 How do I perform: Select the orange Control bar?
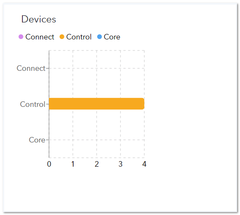(x=97, y=104)
